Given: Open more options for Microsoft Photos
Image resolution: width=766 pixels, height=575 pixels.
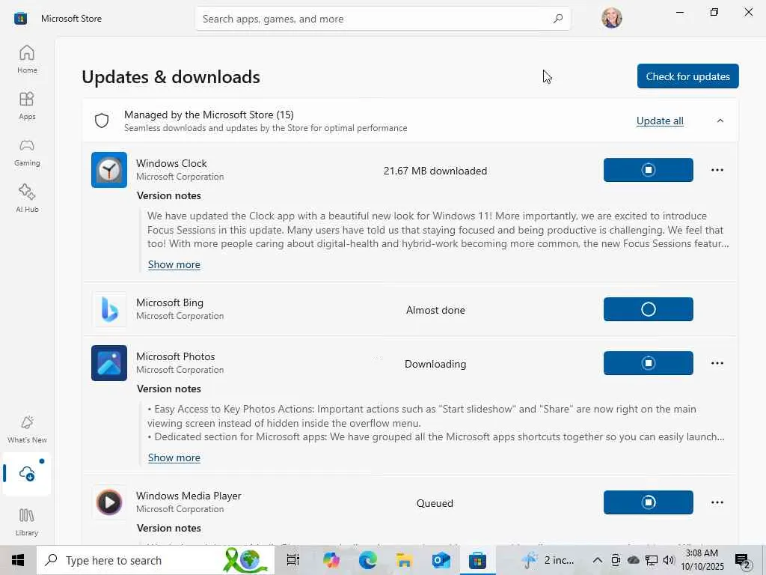Looking at the screenshot, I should point(717,363).
